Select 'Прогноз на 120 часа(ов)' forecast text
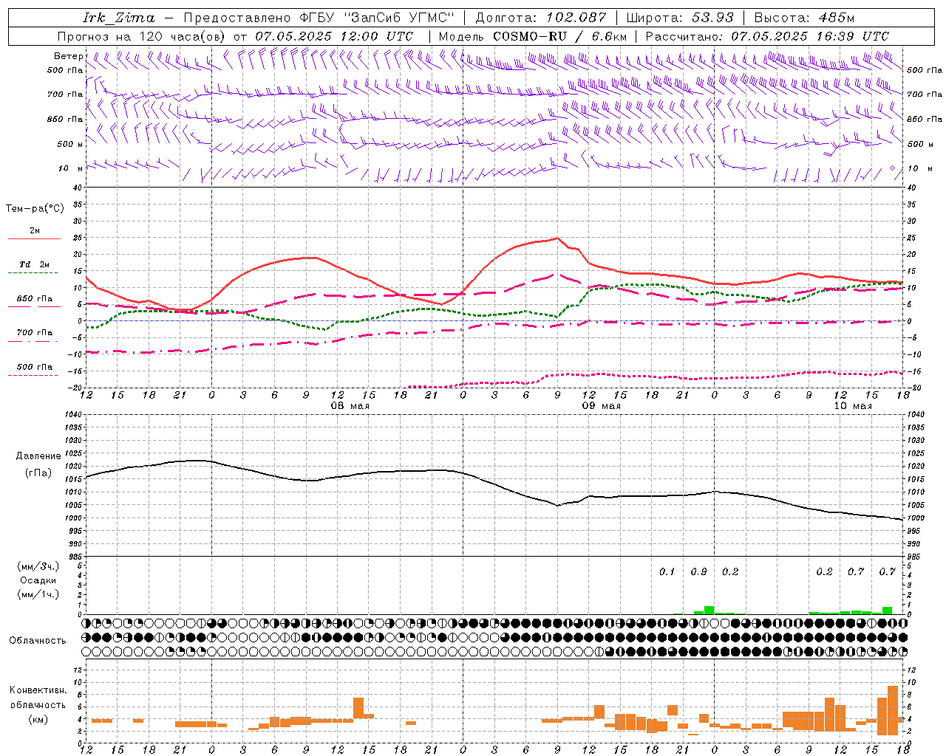This screenshot has height=756, width=946. (x=142, y=36)
